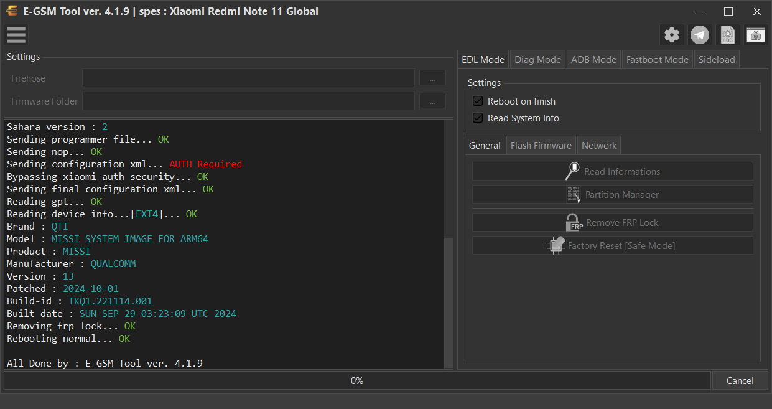Click Factory Reset [Safe Mode] button

(612, 245)
